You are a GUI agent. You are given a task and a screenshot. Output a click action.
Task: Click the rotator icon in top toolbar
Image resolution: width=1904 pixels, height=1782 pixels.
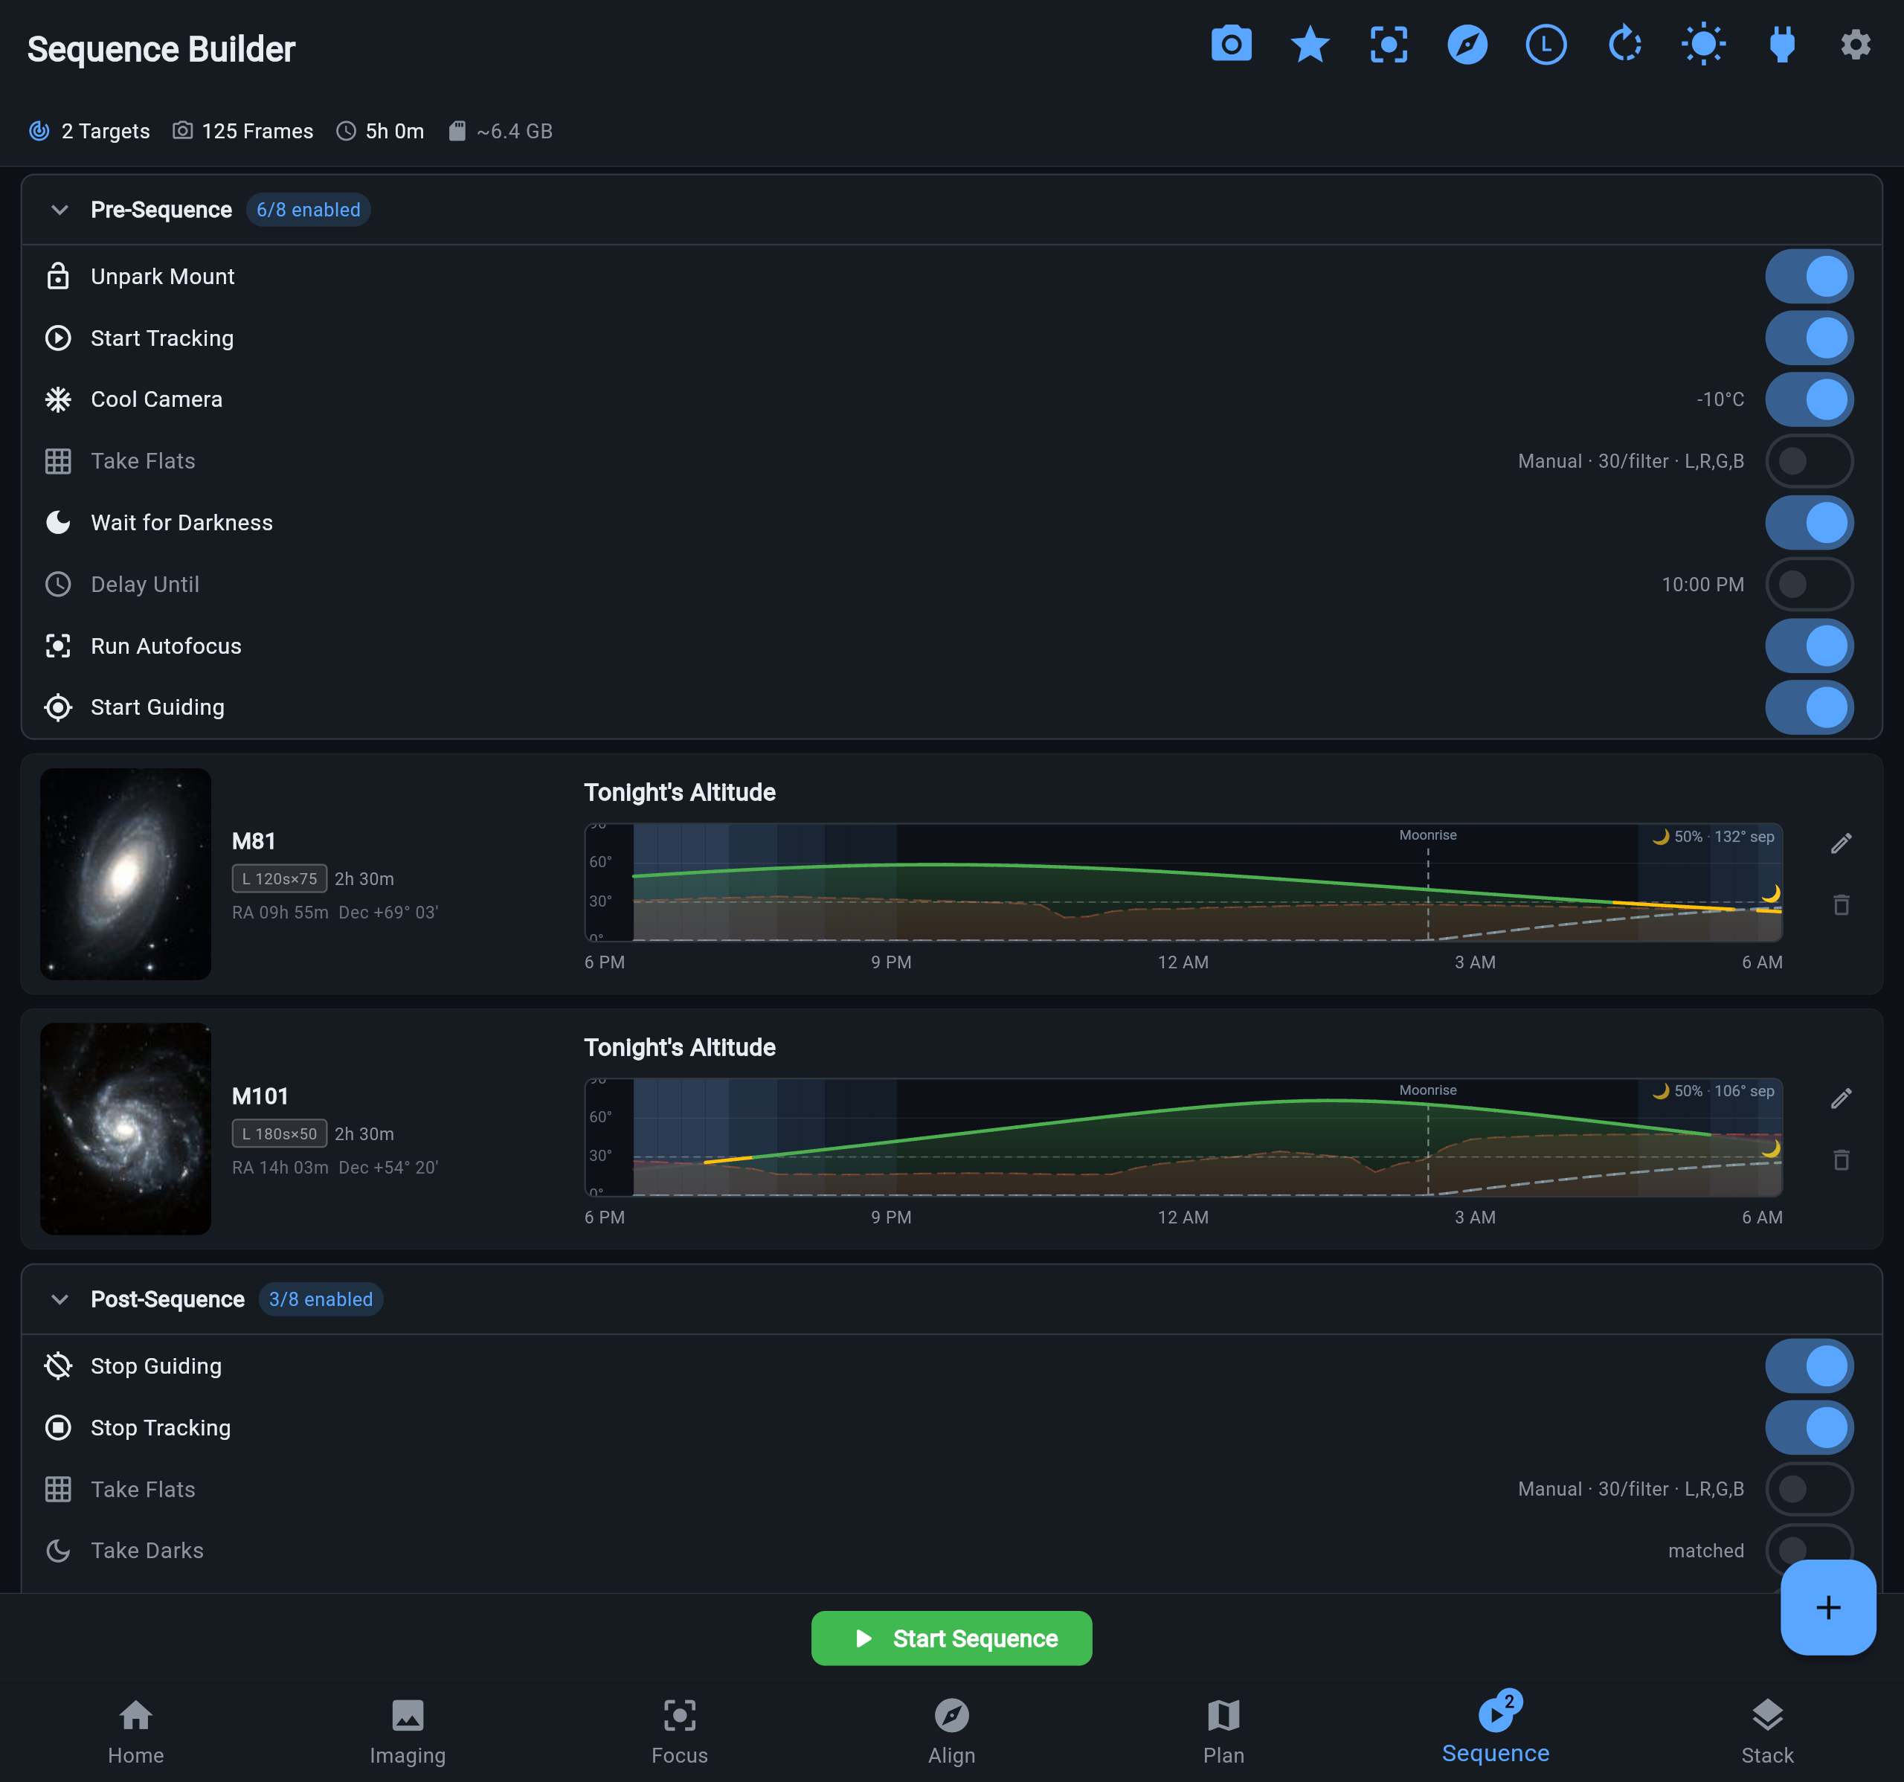[1624, 45]
